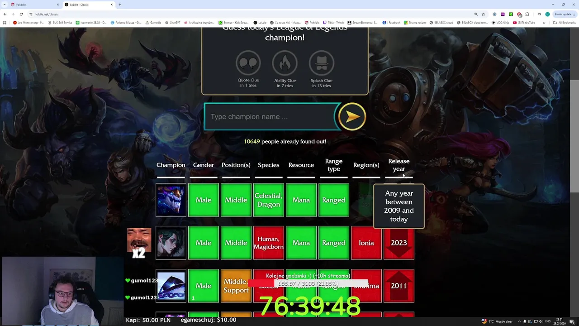Open the tab search dropdown arrow
Viewport: 579px width, 326px height.
[4, 5]
